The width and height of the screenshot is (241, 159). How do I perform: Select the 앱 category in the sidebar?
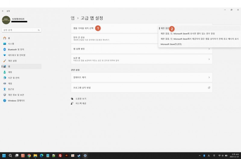point(21,66)
